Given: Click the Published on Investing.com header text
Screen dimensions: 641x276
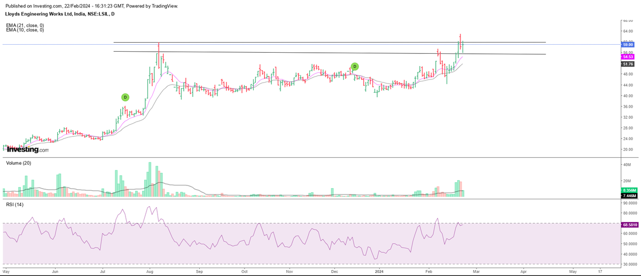Looking at the screenshot, I should [92, 6].
